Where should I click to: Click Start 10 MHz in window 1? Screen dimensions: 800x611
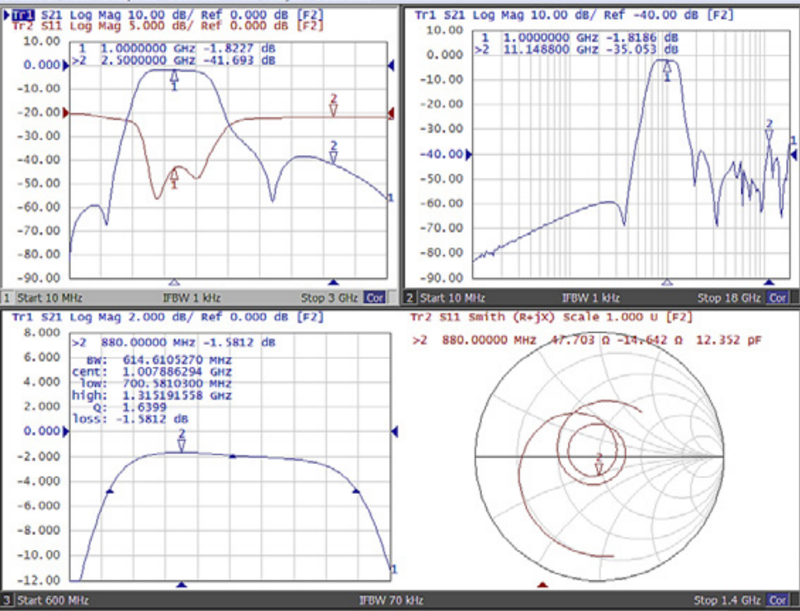(x=50, y=297)
